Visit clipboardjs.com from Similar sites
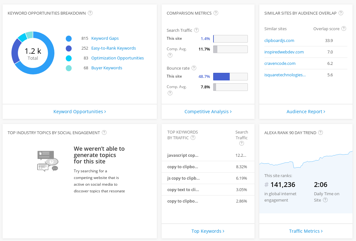The image size is (356, 241). click(x=279, y=40)
